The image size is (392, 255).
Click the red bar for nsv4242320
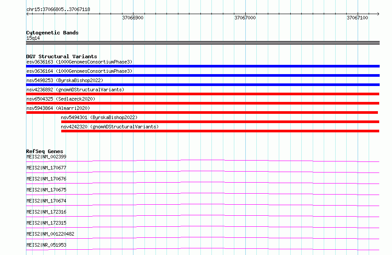pyautogui.click(x=220, y=131)
